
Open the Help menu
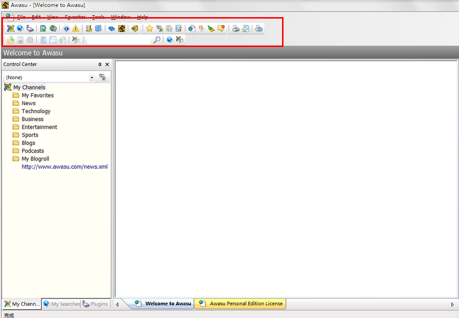(143, 17)
